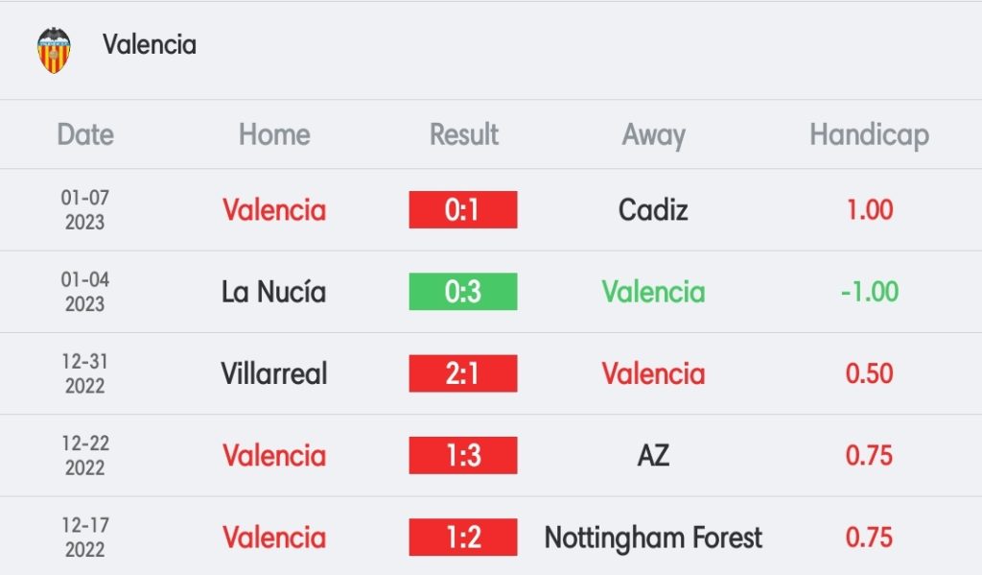Open the green 0:3 result badge
The height and width of the screenshot is (575, 982).
click(x=463, y=292)
